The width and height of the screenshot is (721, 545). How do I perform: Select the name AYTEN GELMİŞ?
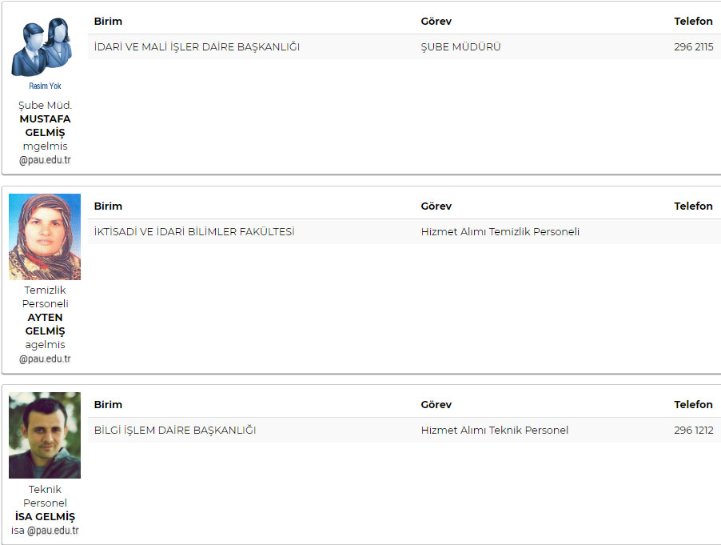(45, 324)
